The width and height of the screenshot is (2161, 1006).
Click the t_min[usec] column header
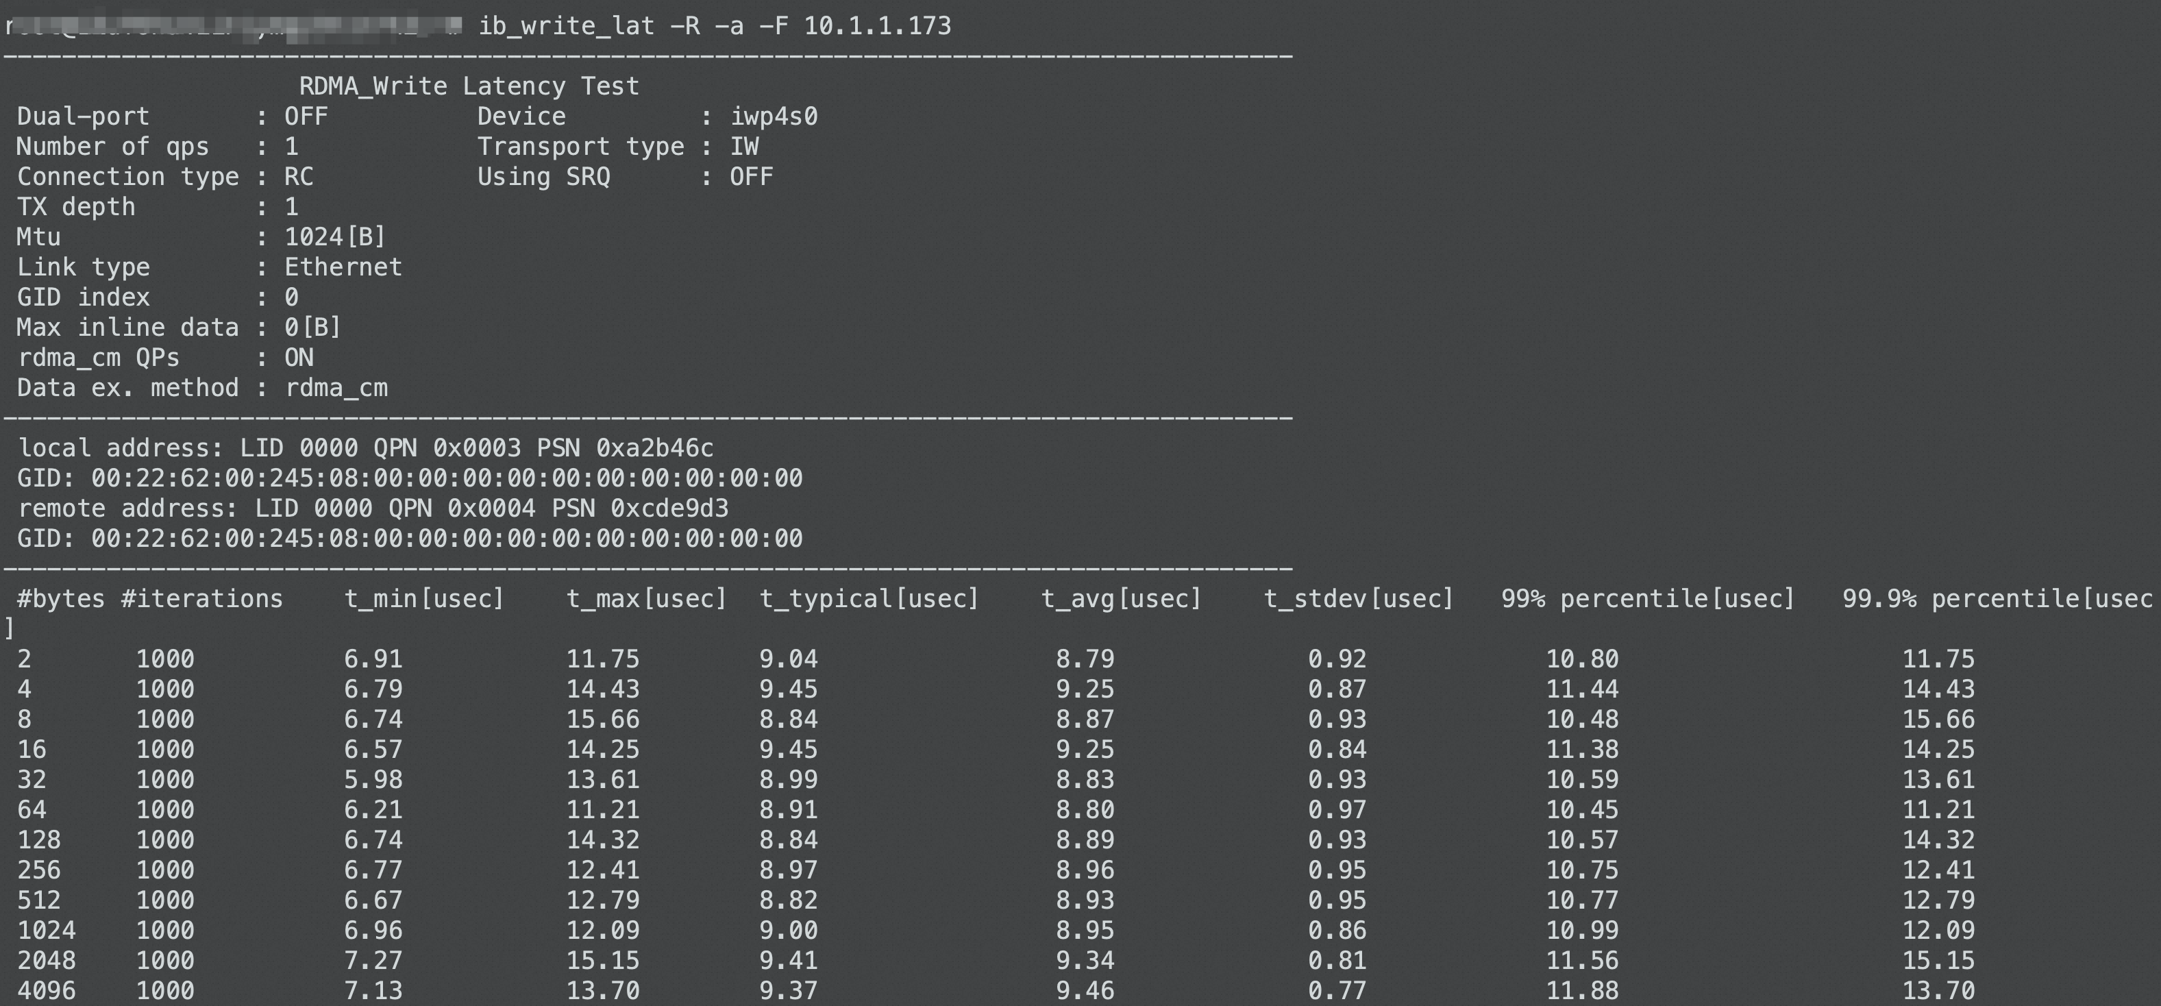point(425,599)
